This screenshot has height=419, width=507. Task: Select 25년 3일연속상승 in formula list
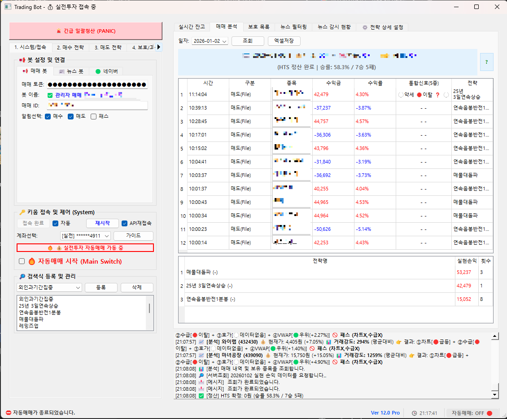click(39, 306)
